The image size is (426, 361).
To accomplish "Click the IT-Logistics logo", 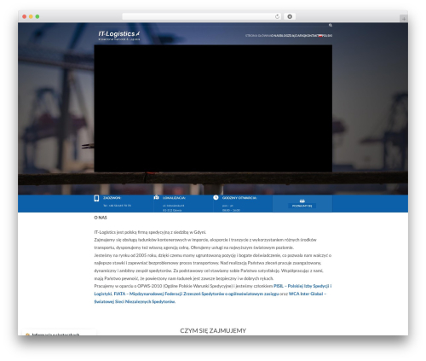I will [119, 35].
